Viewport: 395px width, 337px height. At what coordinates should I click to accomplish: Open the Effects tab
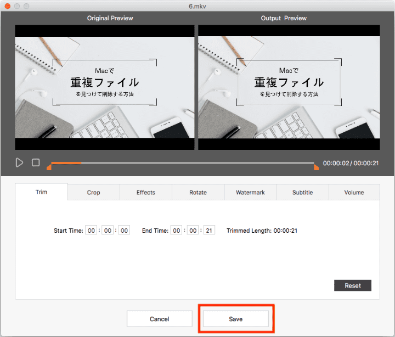point(146,193)
